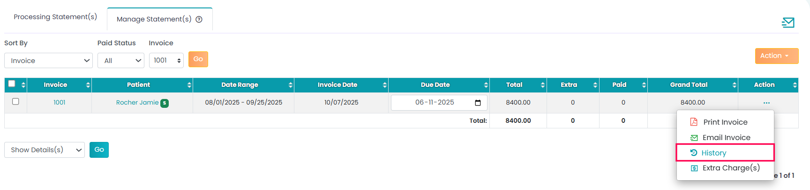810x190 pixels.
Task: Open calendar picker in Due Date field
Action: 478,103
